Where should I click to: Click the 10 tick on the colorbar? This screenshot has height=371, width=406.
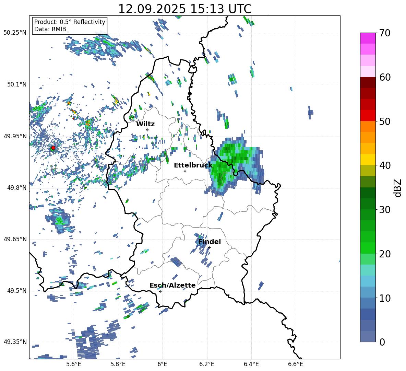384,298
